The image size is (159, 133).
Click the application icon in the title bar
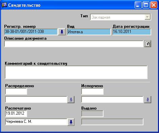[x=4, y=5]
